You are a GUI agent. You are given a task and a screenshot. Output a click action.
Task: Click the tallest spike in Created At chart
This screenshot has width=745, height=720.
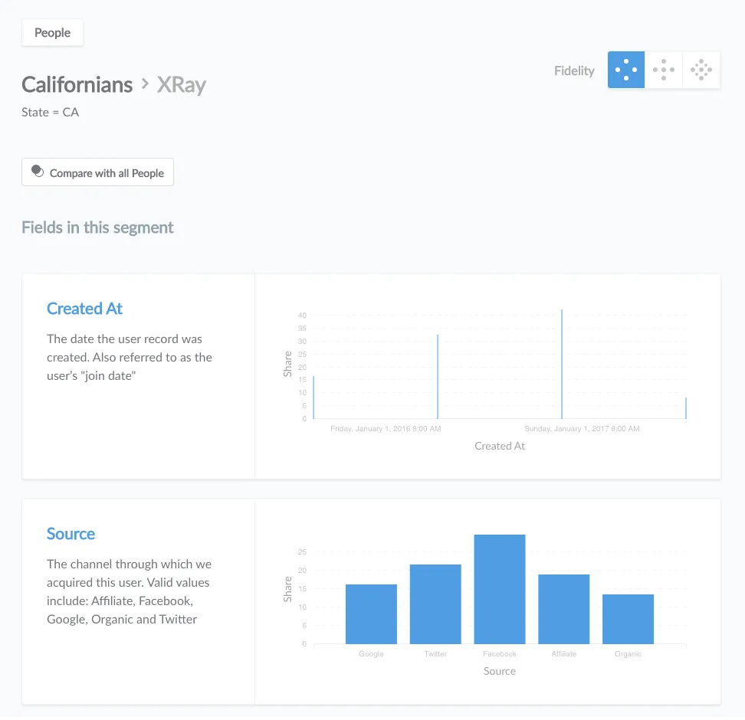click(562, 365)
